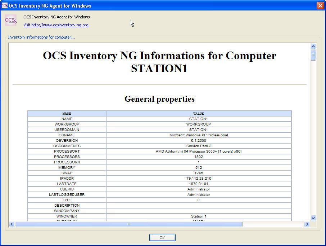Select the LASTLOGGEDUSER value Administrator
This screenshot has width=326, height=246.
point(198,194)
